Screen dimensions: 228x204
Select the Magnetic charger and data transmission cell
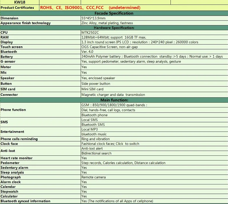tap(154, 95)
